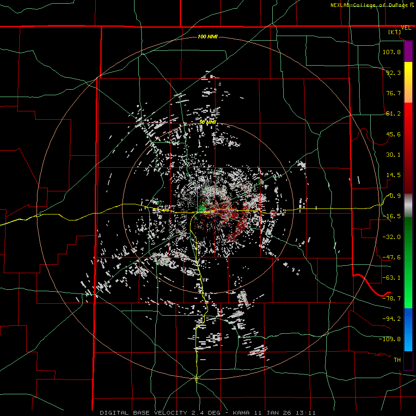This screenshot has height=416, width=416.
Task: Click the 92.3 velocity scale value
Action: click(x=393, y=73)
